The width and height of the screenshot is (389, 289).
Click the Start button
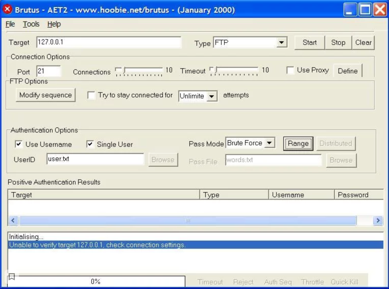coord(310,43)
